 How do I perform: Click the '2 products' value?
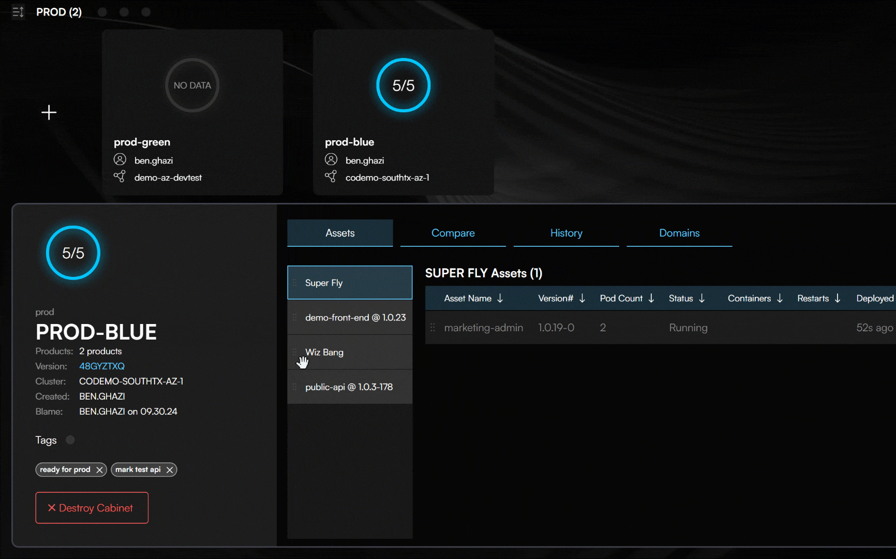(x=100, y=351)
